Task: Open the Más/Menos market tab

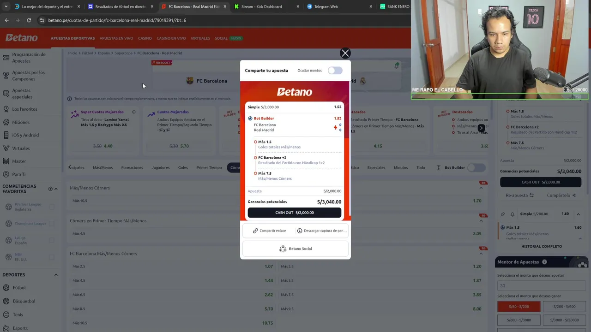Action: click(103, 168)
